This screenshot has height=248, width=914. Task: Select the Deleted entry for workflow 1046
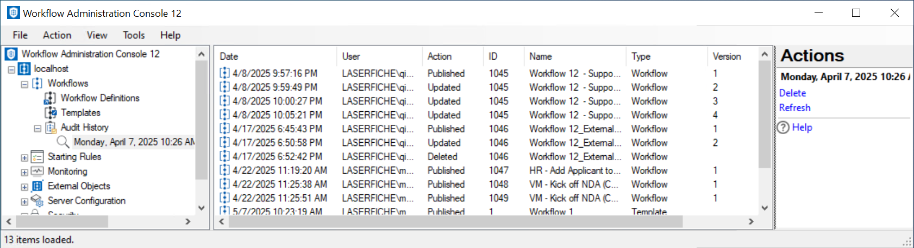(442, 157)
